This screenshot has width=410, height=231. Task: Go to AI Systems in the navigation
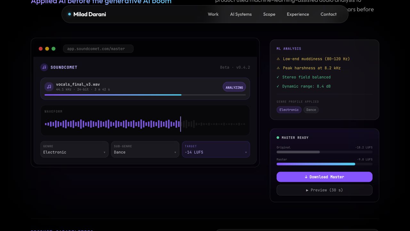(x=241, y=14)
